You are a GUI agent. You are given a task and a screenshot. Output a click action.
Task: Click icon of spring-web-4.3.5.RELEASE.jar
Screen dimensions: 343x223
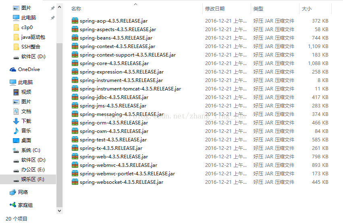(75, 156)
